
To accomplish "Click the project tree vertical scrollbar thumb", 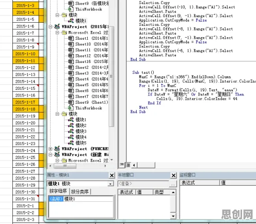I will [x=111, y=76].
